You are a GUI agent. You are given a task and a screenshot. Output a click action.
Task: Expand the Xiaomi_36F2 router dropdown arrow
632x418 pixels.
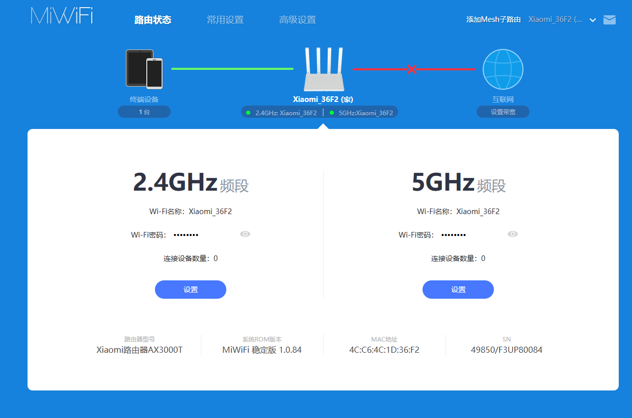(x=592, y=20)
